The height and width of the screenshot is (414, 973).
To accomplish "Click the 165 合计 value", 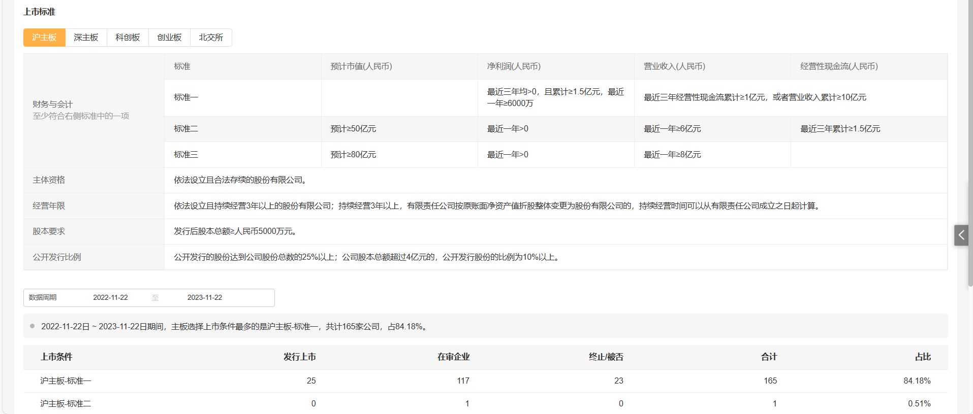I will pos(770,381).
